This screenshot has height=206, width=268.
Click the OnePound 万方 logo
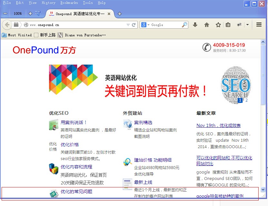(x=44, y=50)
